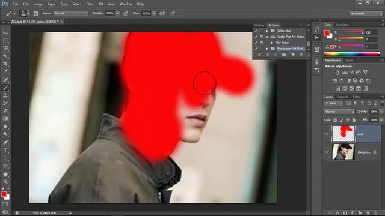Select the Path Selection tool
The height and width of the screenshot is (216, 385).
5,158
